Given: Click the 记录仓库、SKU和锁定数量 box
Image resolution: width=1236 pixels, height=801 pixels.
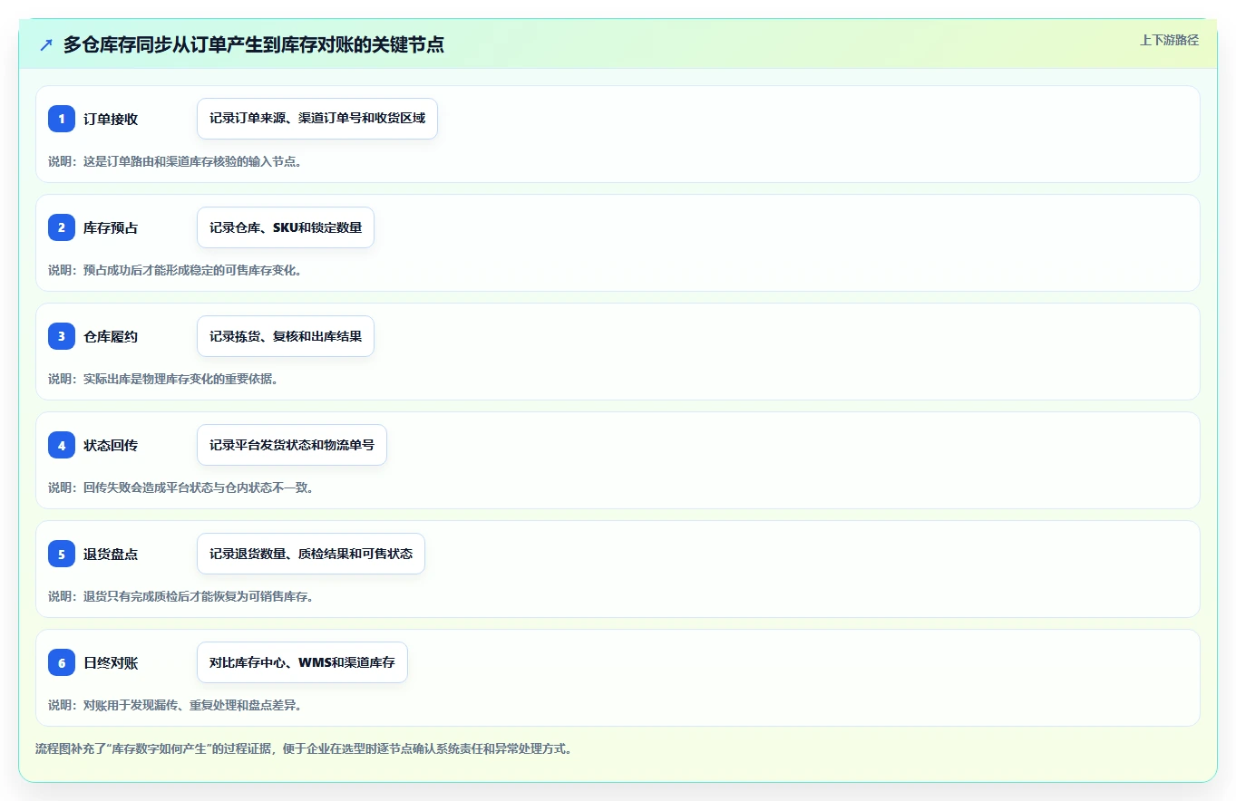Looking at the screenshot, I should coord(286,227).
